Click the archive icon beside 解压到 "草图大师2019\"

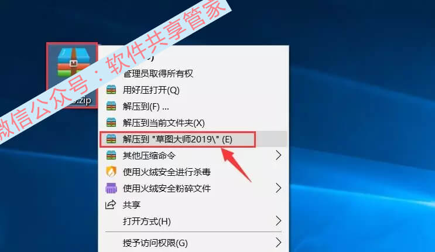[x=111, y=139]
